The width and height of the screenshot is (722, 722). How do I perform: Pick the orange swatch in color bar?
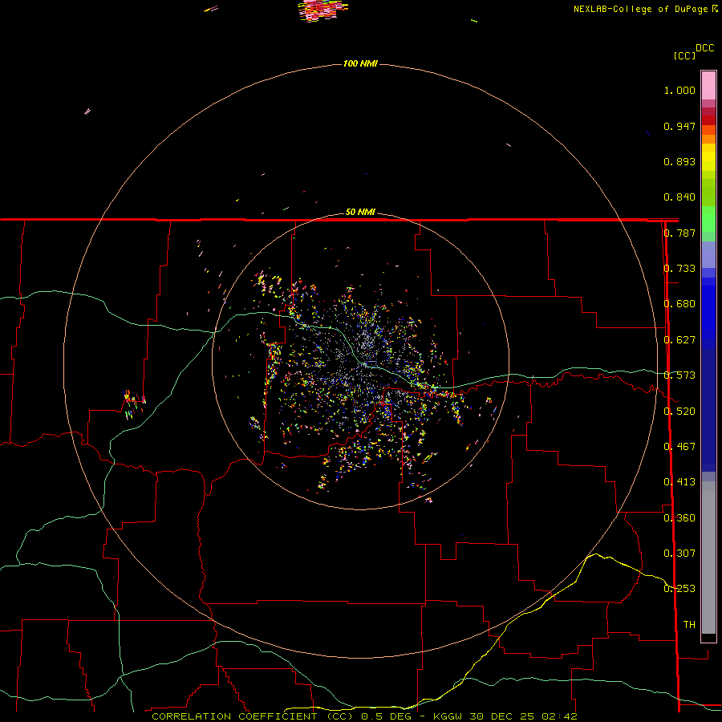(708, 139)
